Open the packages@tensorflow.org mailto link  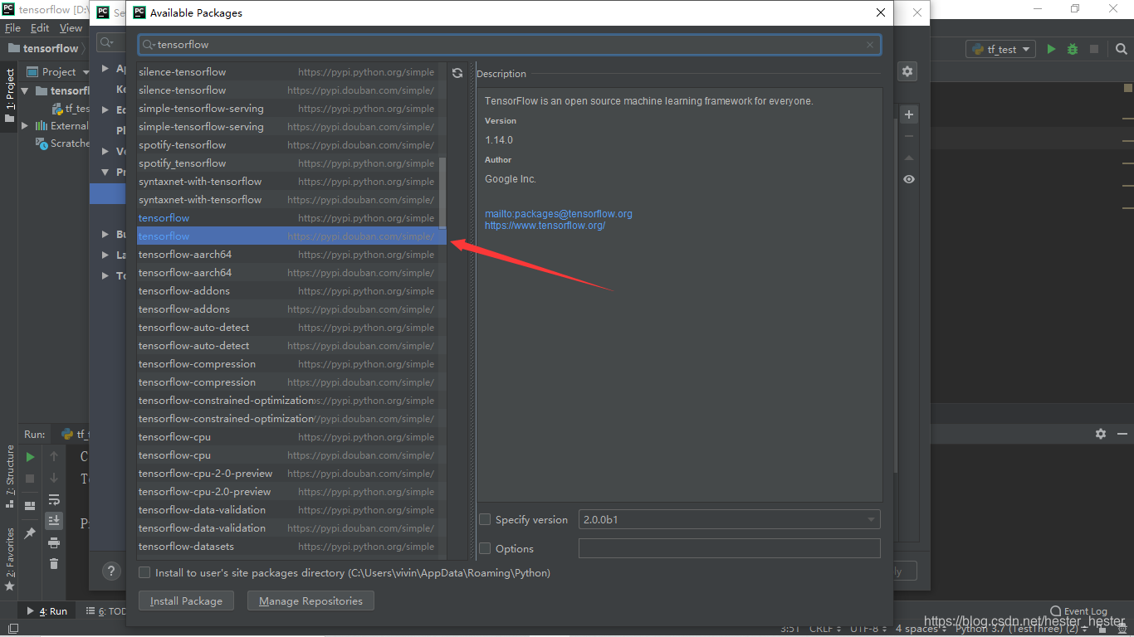click(x=559, y=214)
